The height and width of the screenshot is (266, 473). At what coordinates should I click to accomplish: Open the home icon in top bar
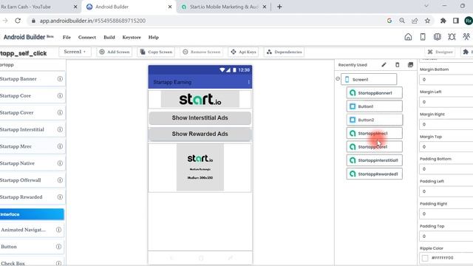pos(408,37)
